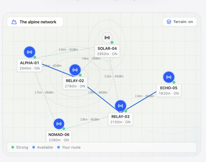The width and height of the screenshot is (206, 162).
Task: Click the layers icon in Terrain button
Action: 169,22
